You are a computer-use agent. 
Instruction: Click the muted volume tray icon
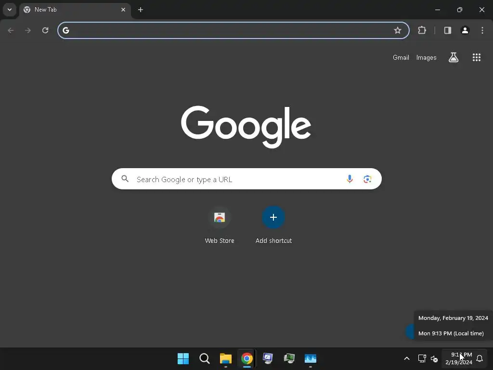click(434, 358)
